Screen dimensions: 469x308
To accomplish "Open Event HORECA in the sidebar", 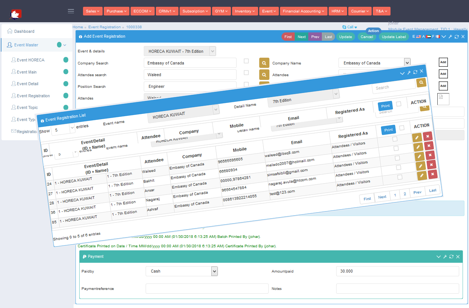I will (31, 60).
